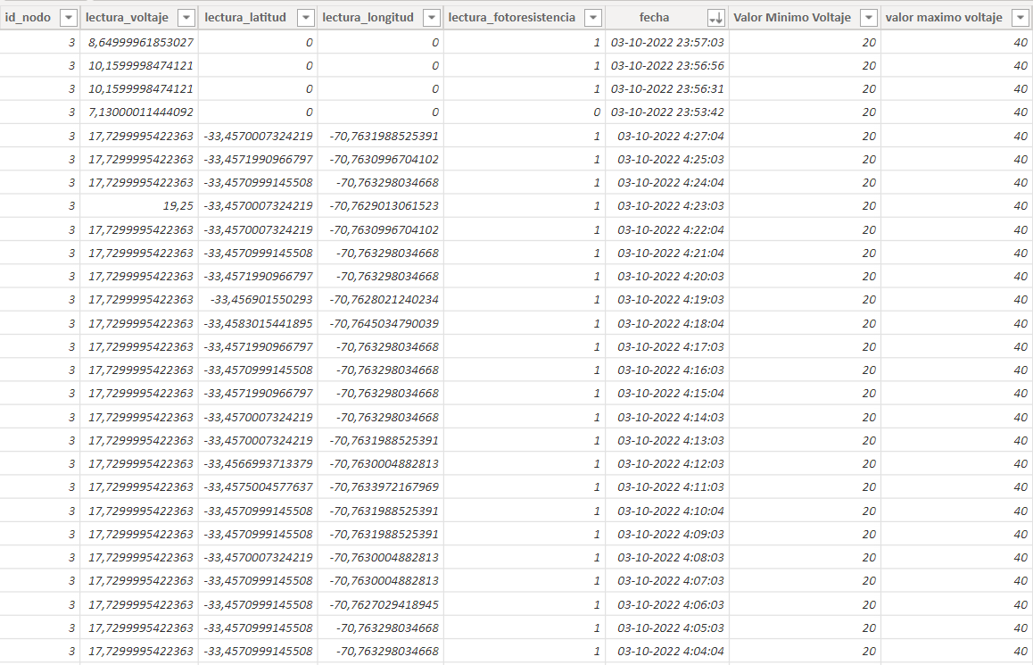Image resolution: width=1033 pixels, height=665 pixels.
Task: Click date cell 03-10-2022 4:21:04
Action: [x=666, y=254]
